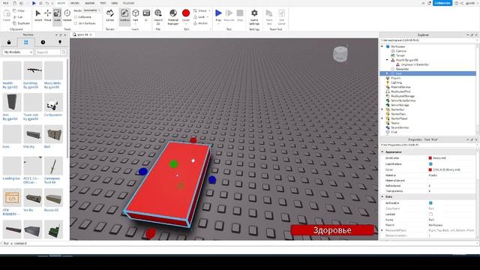The image size is (480, 270).
Task: Collapse the Data section in Properties
Action: (382, 196)
